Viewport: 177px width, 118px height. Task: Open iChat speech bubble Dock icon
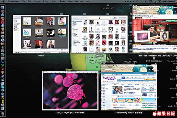[2, 25]
